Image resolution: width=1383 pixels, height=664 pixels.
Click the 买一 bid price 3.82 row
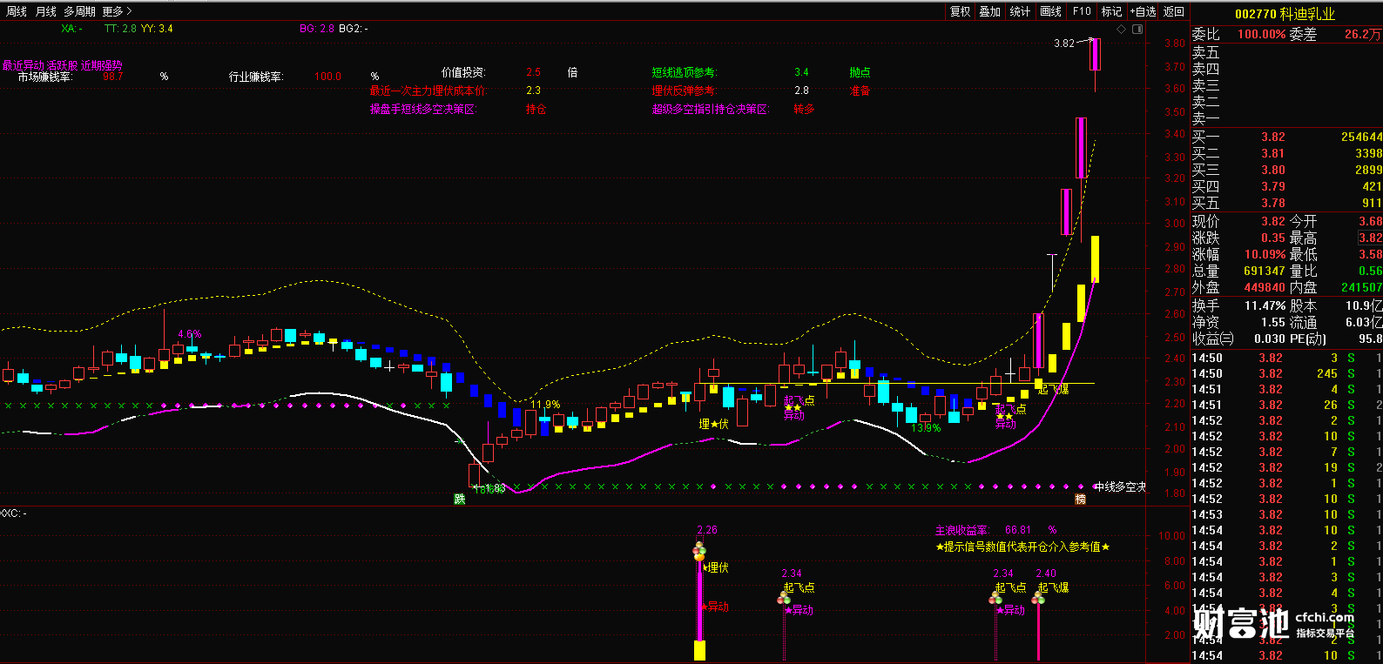pos(1286,137)
